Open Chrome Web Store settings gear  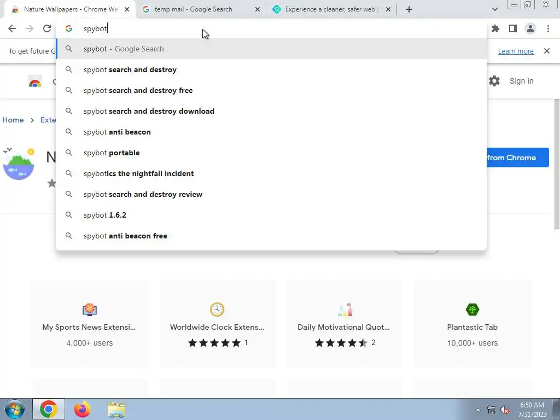(494, 81)
